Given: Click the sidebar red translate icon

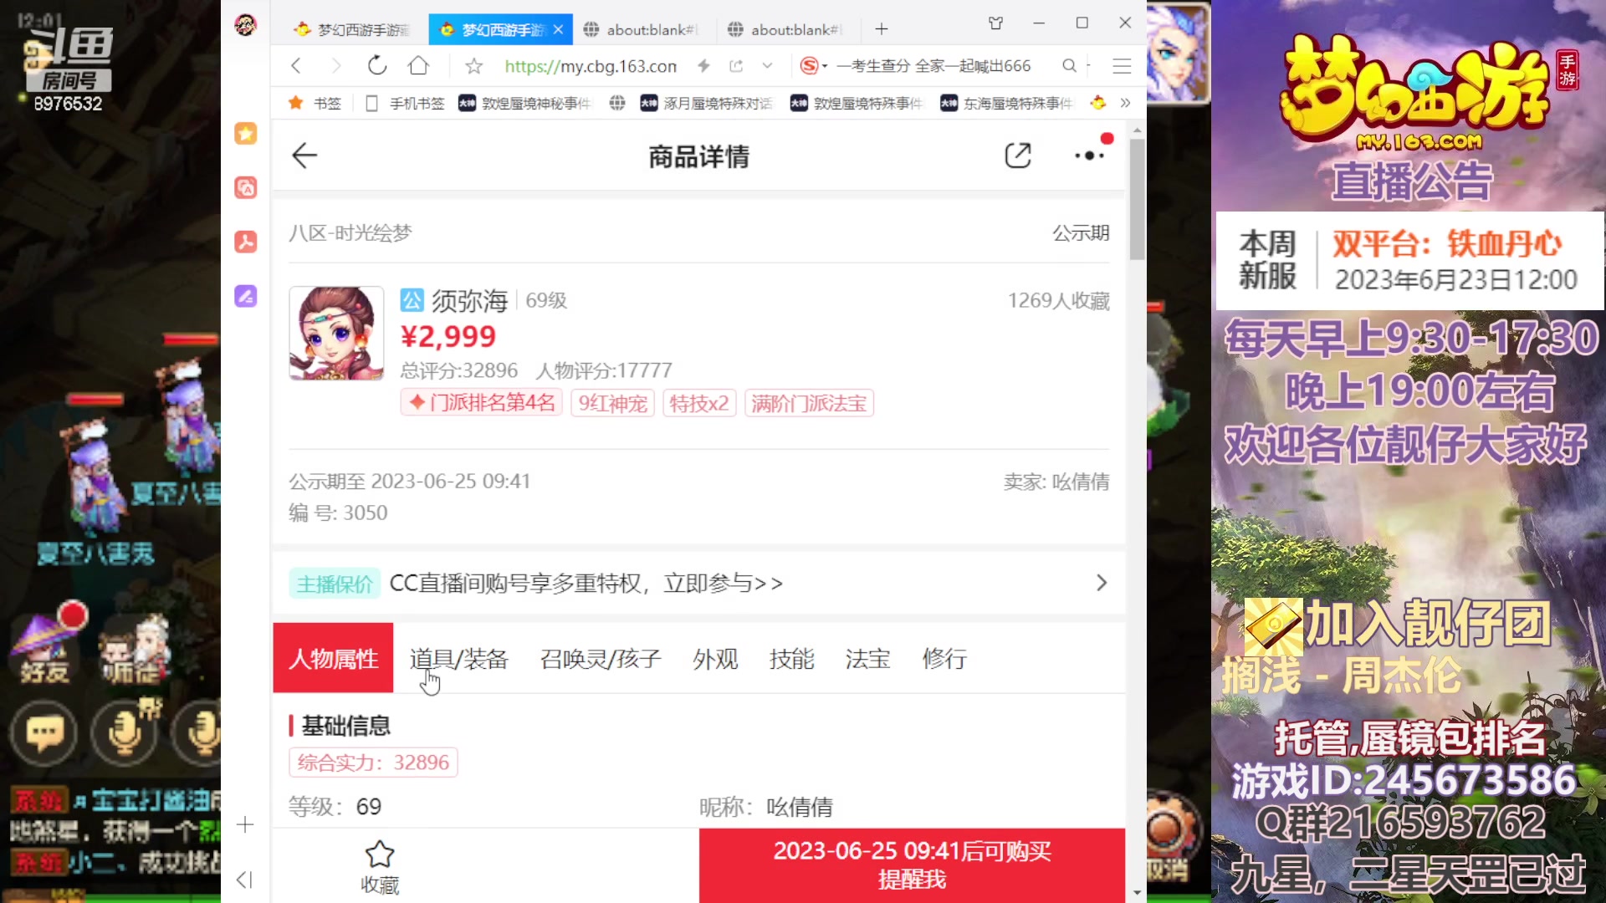Looking at the screenshot, I should tap(245, 187).
